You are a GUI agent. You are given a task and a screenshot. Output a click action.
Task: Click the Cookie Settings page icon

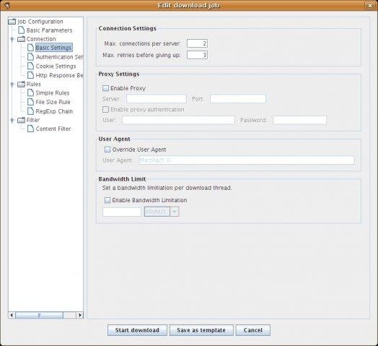click(30, 66)
